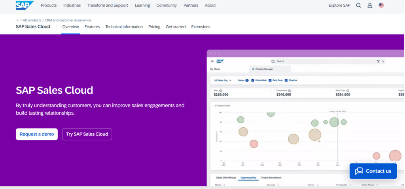Click the filter funnel icon in dashboard search

pyautogui.click(x=378, y=61)
